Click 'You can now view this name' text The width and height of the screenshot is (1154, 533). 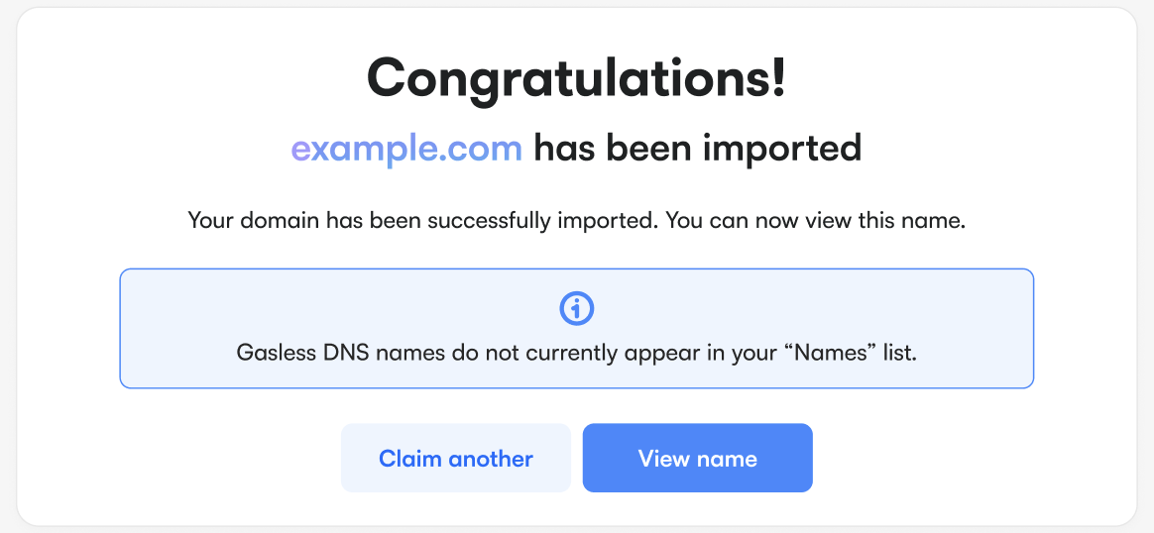point(815,220)
